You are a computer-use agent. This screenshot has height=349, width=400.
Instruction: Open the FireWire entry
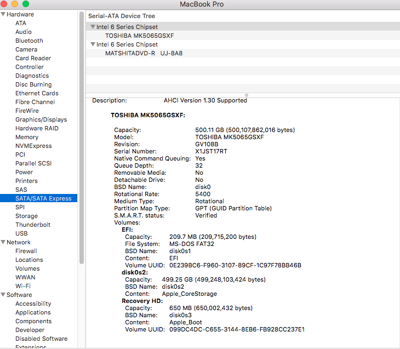[x=27, y=111]
